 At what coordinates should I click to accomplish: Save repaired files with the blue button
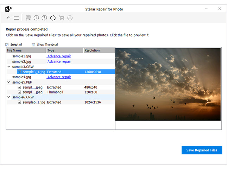click(202, 150)
